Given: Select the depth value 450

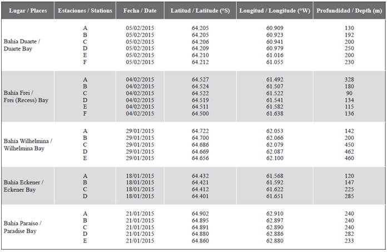Looking at the screenshot, I should (x=349, y=144).
